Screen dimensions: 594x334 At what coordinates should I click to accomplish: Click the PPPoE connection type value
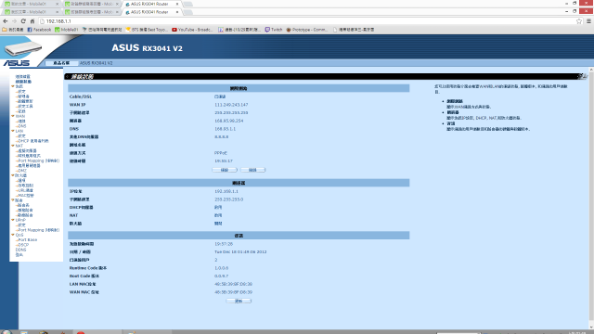point(221,153)
